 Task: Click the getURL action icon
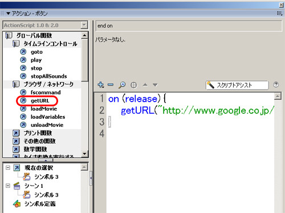pyautogui.click(x=23, y=101)
